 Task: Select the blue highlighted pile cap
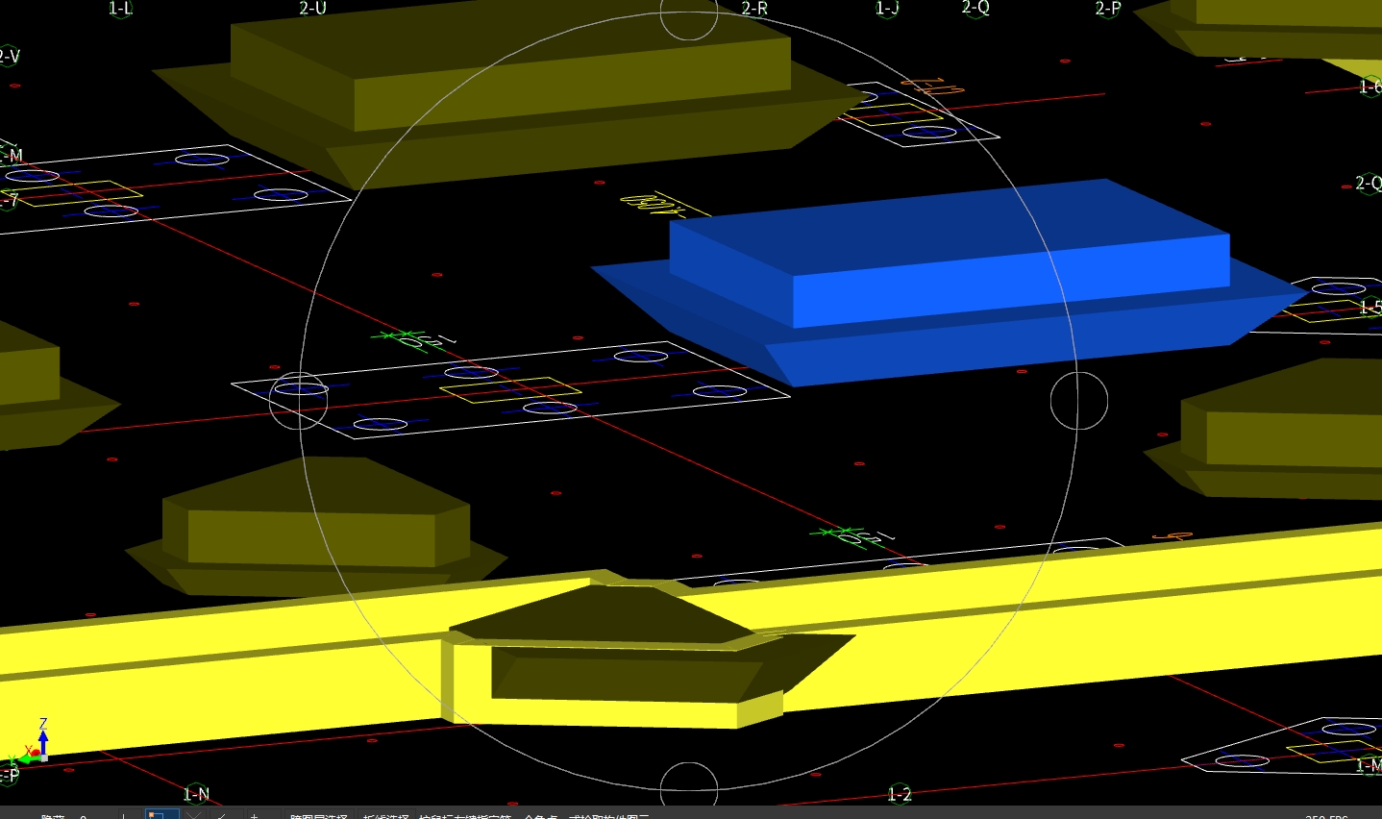[x=949, y=282]
